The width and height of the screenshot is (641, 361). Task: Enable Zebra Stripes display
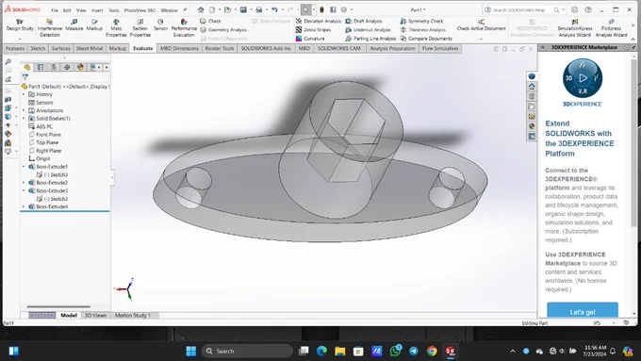click(x=313, y=30)
